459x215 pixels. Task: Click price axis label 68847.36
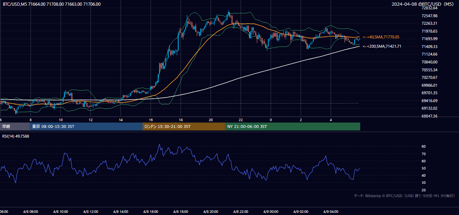429,116
